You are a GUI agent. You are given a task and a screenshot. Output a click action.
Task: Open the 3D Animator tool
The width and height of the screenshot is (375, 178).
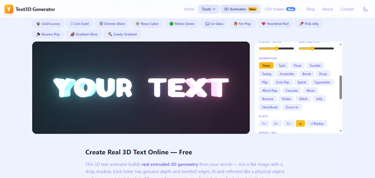240,9
